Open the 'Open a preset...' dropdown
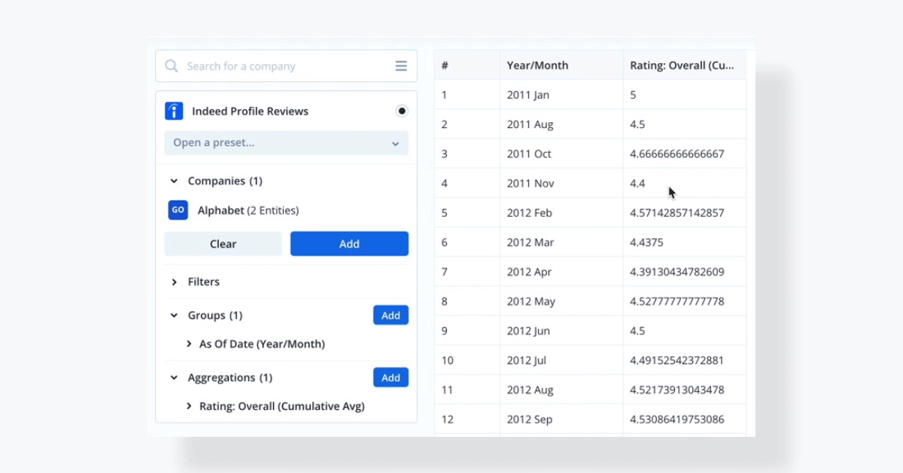Viewport: 903px width, 473px height. pos(287,143)
